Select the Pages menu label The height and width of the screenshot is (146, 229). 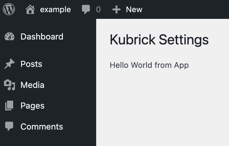32,106
